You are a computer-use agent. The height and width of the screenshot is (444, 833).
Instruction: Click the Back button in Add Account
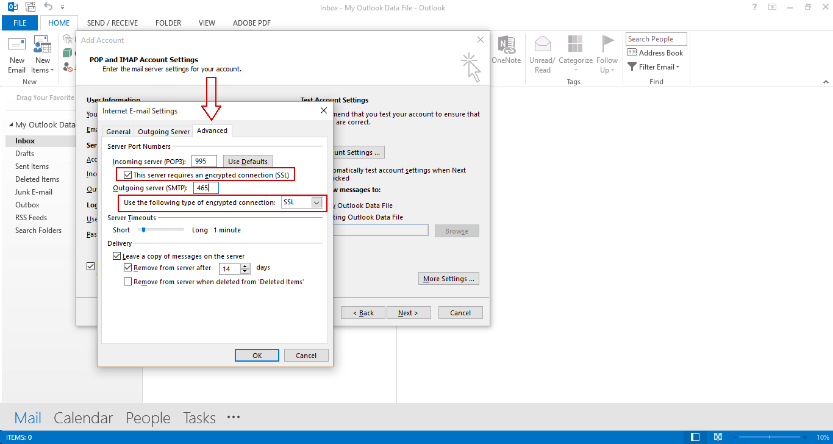pos(363,313)
